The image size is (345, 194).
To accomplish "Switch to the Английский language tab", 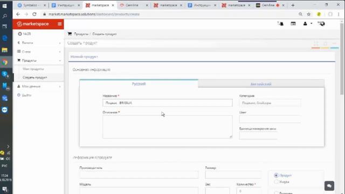I will pyautogui.click(x=261, y=84).
